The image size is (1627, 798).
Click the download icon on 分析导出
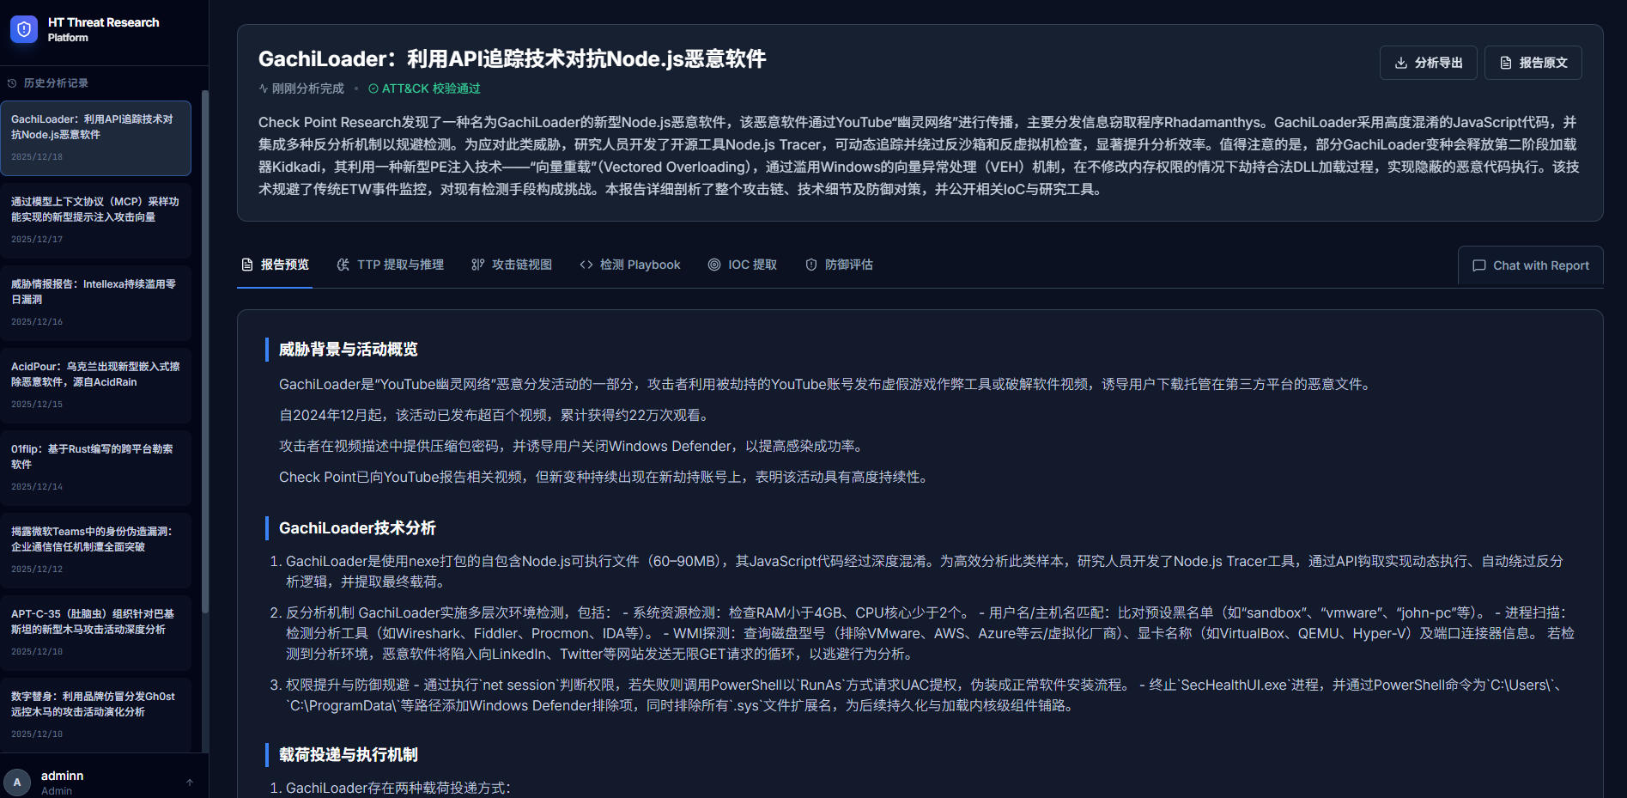(x=1400, y=63)
